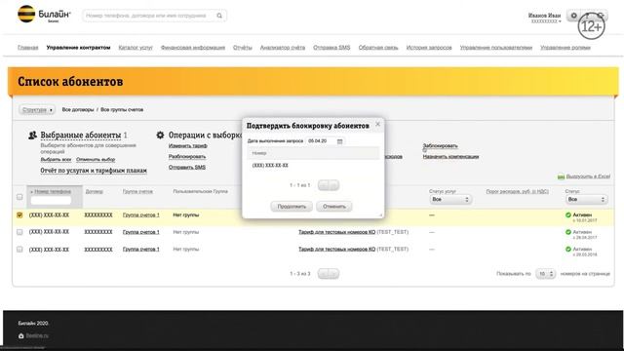The width and height of the screenshot is (624, 351).
Task: Open the Отчёты menu
Action: [243, 48]
